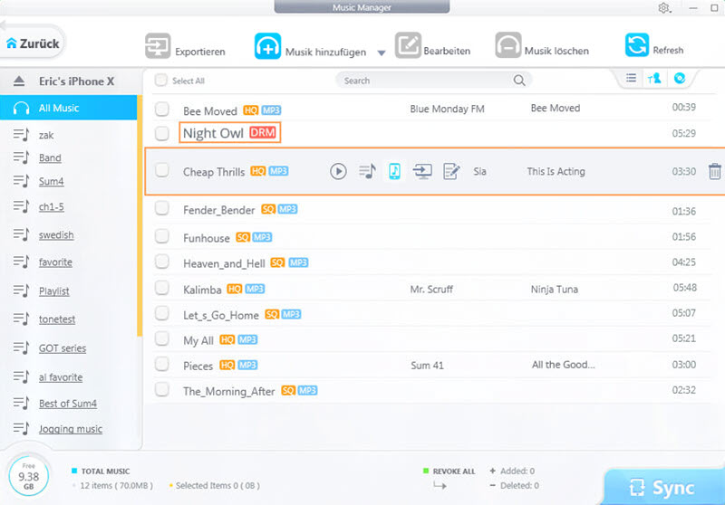Click the album disc view icon
The image size is (725, 505).
coord(679,80)
